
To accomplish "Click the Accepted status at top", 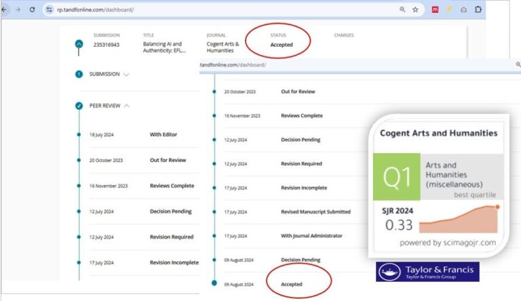I will [282, 45].
